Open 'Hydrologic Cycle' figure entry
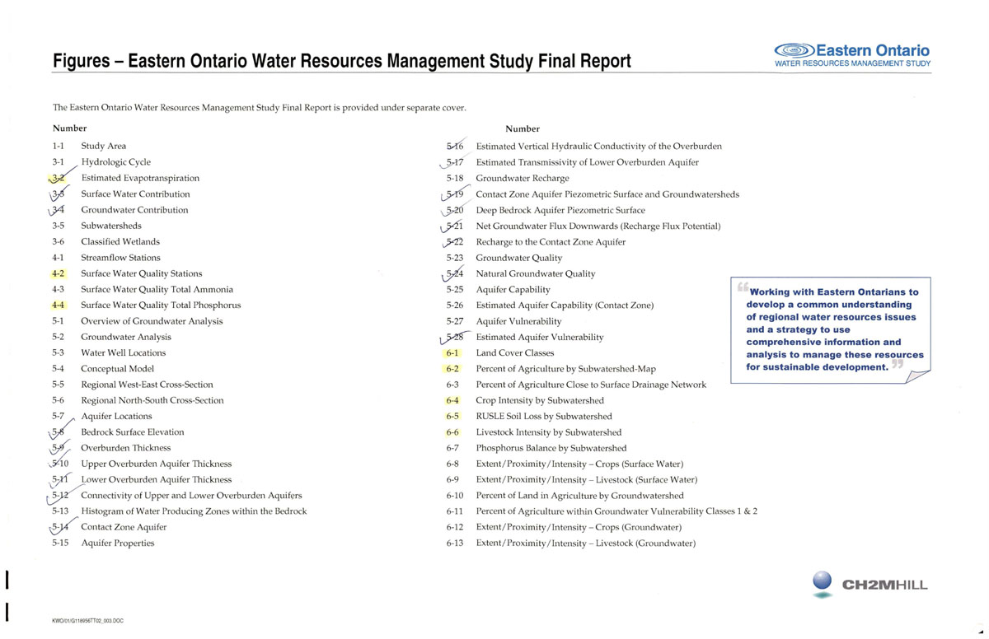Image resolution: width=989 pixels, height=639 pixels. 115,162
